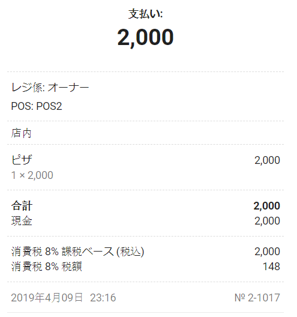Click the tax amount 148
Image resolution: width=297 pixels, height=317 pixels.
point(271,267)
